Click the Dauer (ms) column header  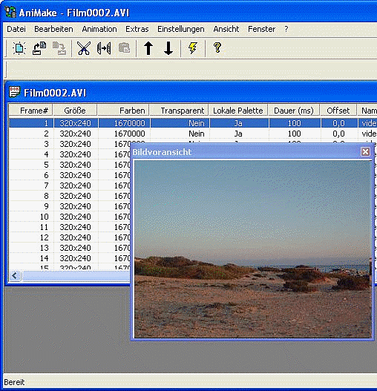(294, 111)
